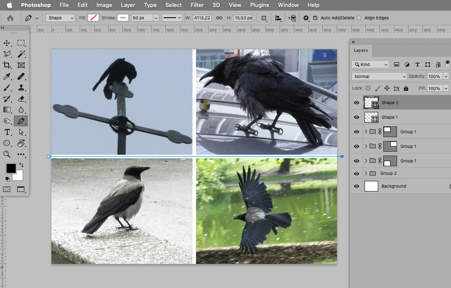The image size is (451, 288).
Task: Activate the Zoom tool
Action: (7, 154)
